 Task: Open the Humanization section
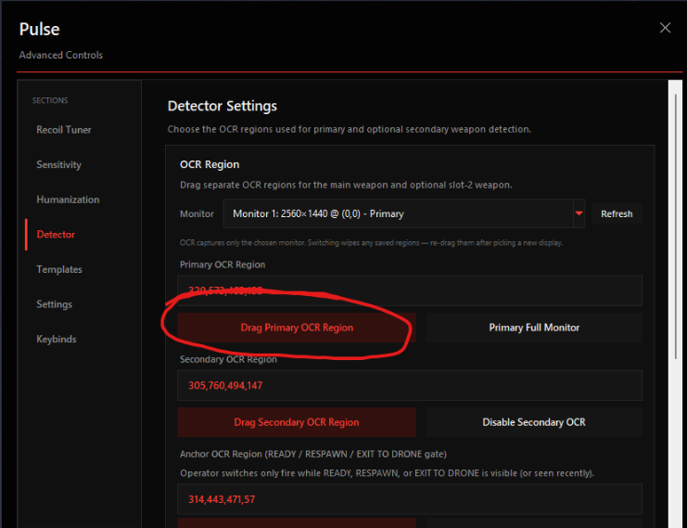tap(68, 200)
